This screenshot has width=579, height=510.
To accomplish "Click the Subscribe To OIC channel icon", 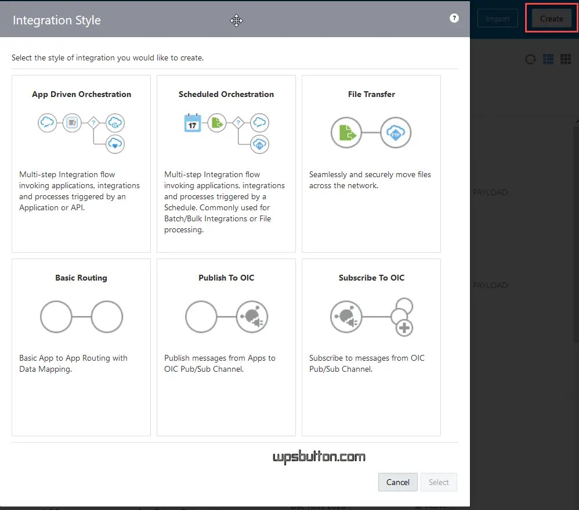I will point(347,317).
